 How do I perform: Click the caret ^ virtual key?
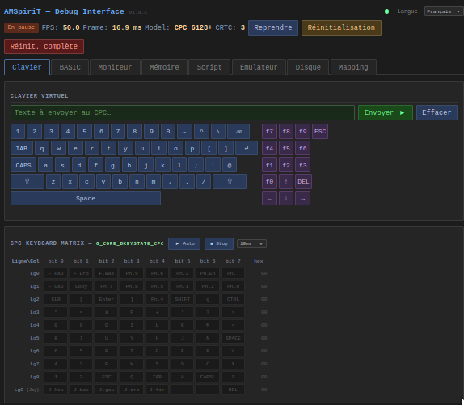point(201,131)
